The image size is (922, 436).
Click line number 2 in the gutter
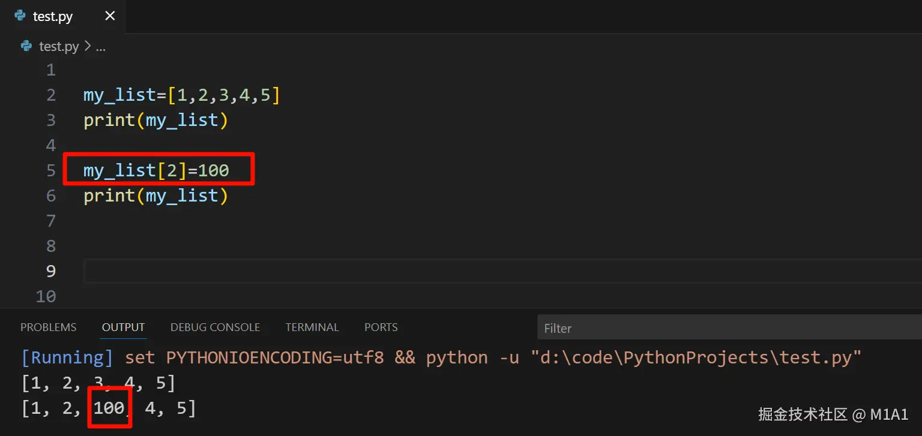(50, 95)
